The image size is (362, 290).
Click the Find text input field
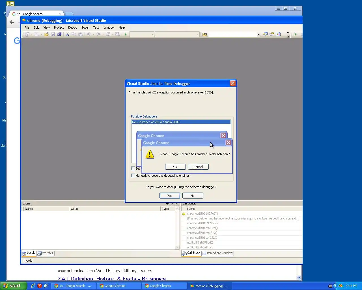[232, 34]
